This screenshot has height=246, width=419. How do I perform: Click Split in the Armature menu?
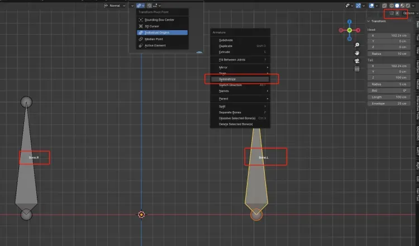240,106
